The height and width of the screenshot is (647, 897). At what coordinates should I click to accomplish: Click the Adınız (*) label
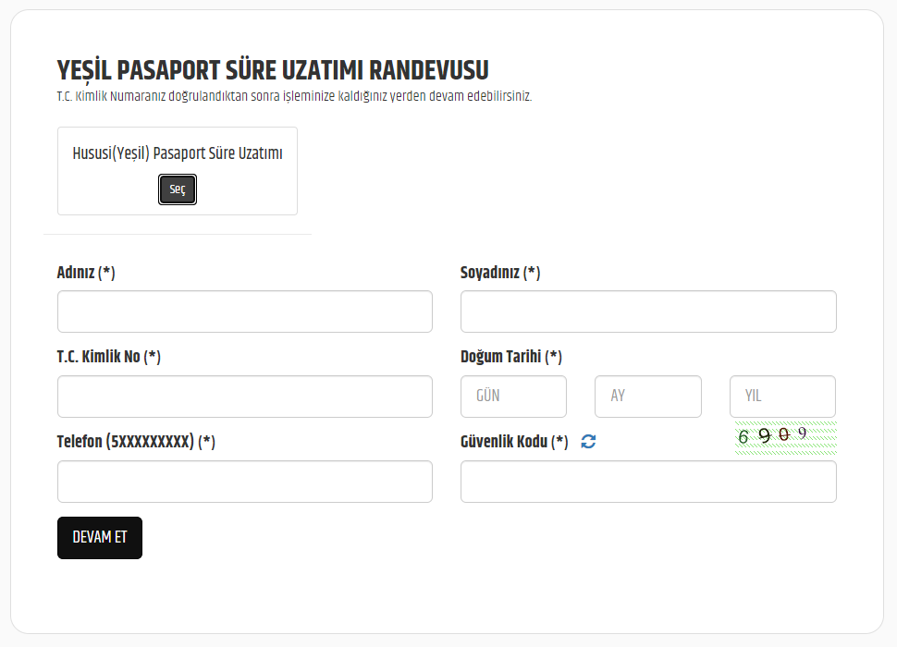click(x=86, y=273)
